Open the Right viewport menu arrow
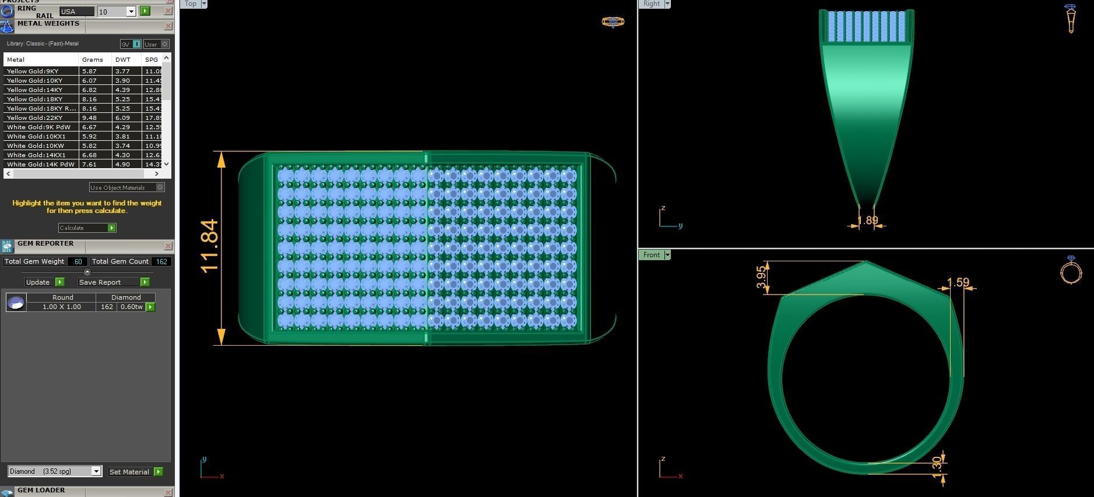The image size is (1094, 497). point(667,3)
